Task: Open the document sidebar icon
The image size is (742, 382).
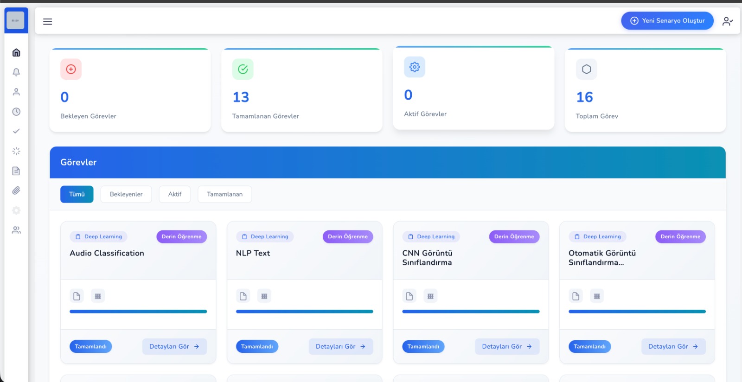Action: click(x=16, y=171)
